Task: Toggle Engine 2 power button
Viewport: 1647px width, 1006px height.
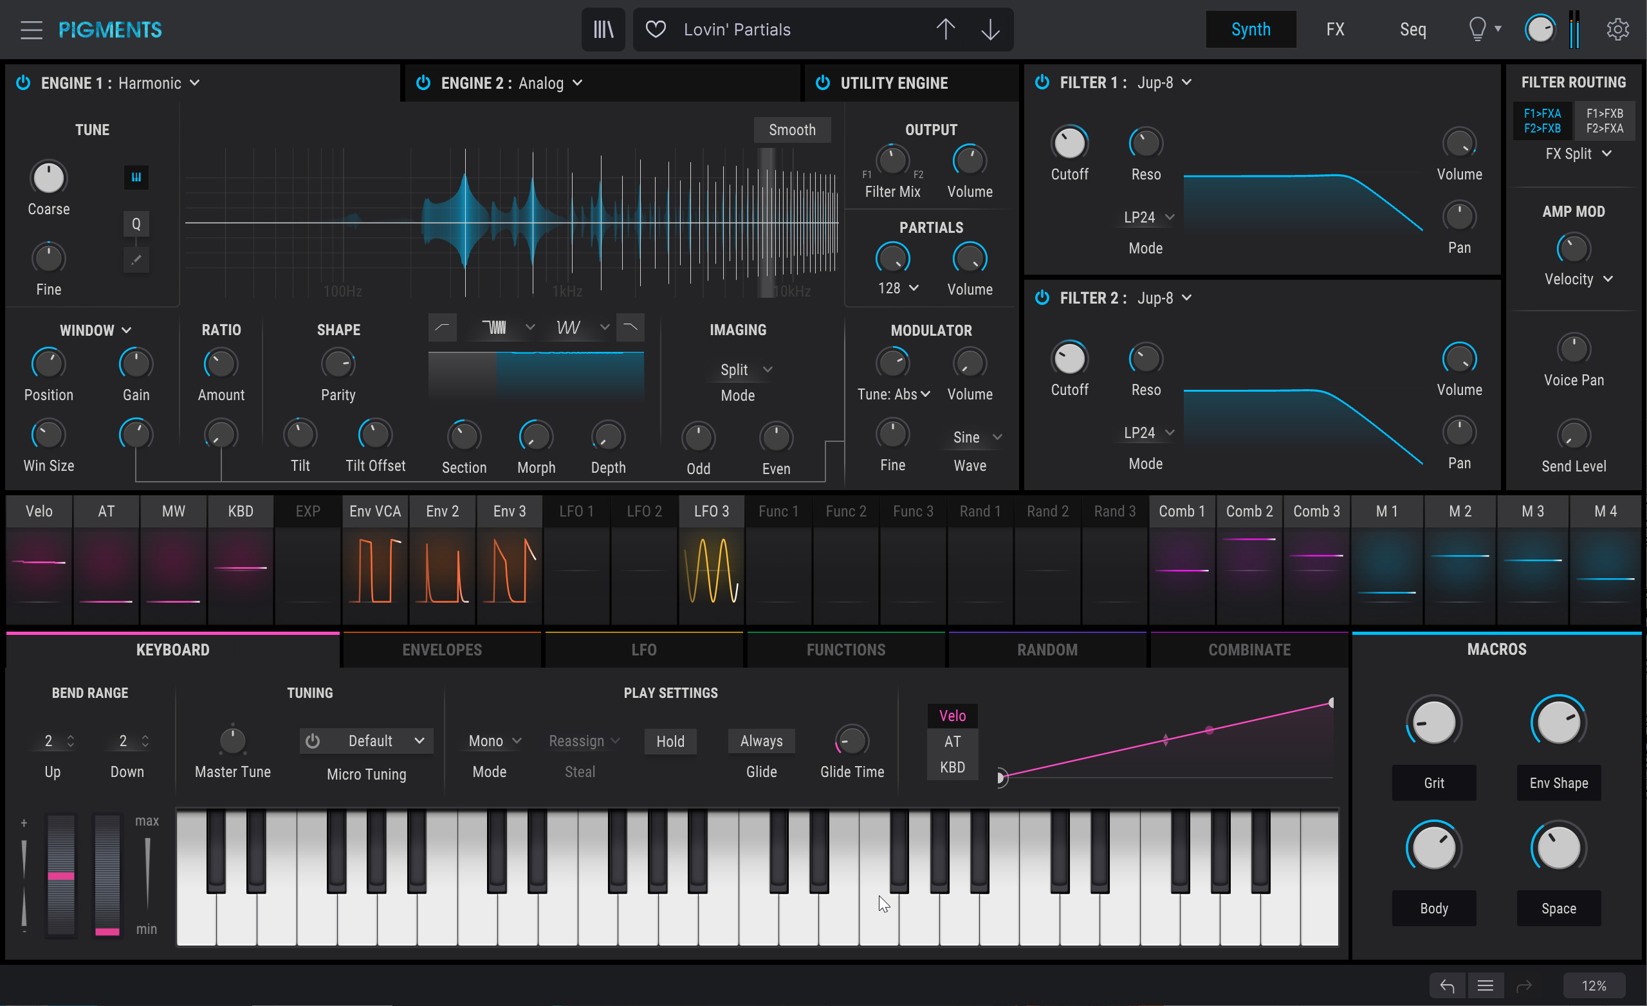Action: click(423, 83)
